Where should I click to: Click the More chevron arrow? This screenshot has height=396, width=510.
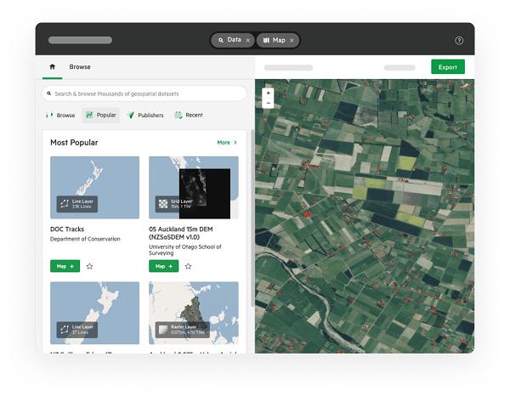click(235, 143)
